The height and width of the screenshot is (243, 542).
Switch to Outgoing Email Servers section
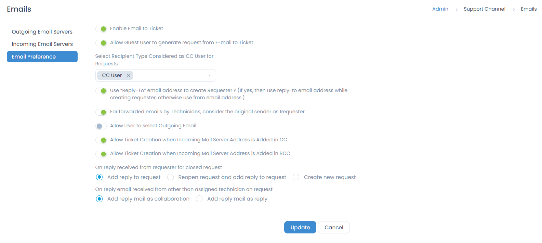click(42, 31)
